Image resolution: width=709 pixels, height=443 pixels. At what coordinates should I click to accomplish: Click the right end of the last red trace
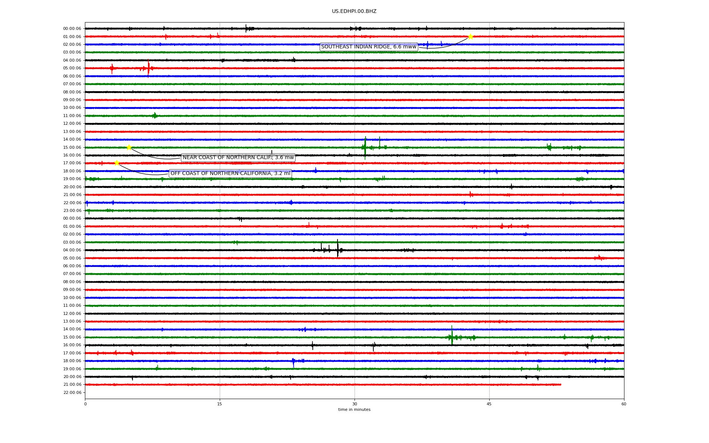[x=560, y=385]
